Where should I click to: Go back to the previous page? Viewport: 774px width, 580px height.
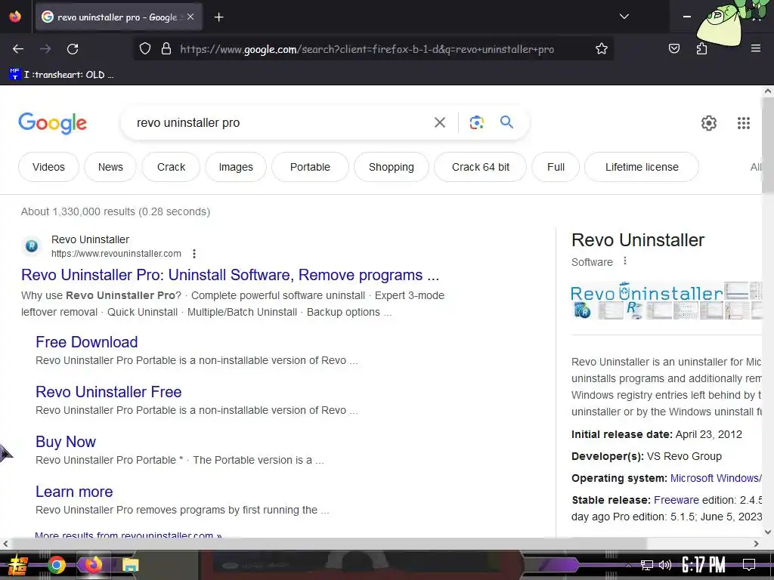[x=18, y=49]
